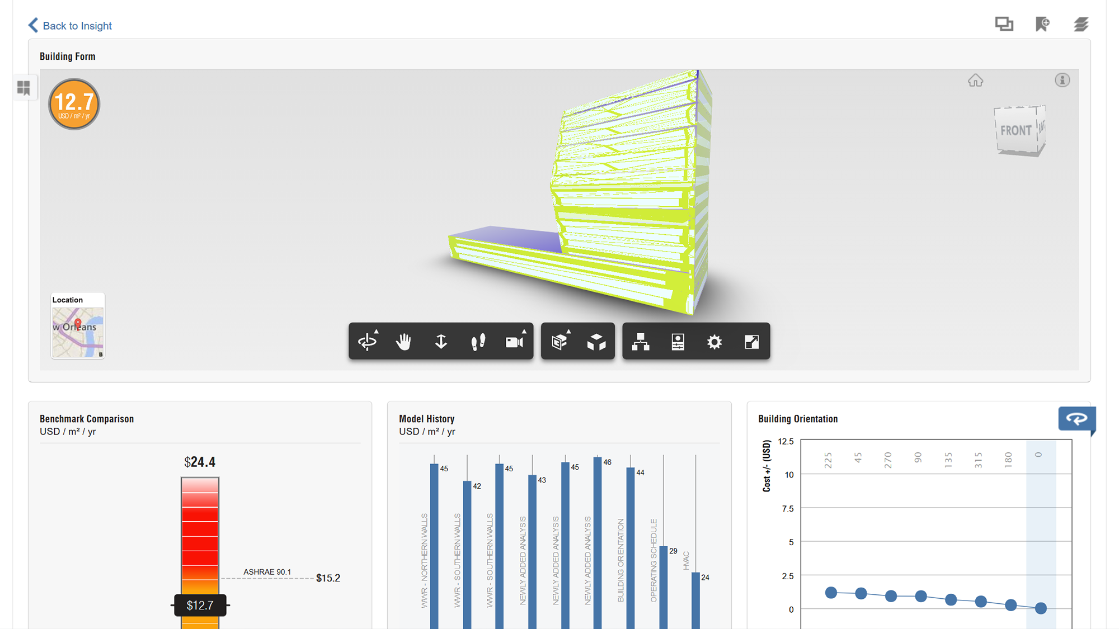The height and width of the screenshot is (629, 1119).
Task: Open the stacked layers icon
Action: [x=1081, y=24]
